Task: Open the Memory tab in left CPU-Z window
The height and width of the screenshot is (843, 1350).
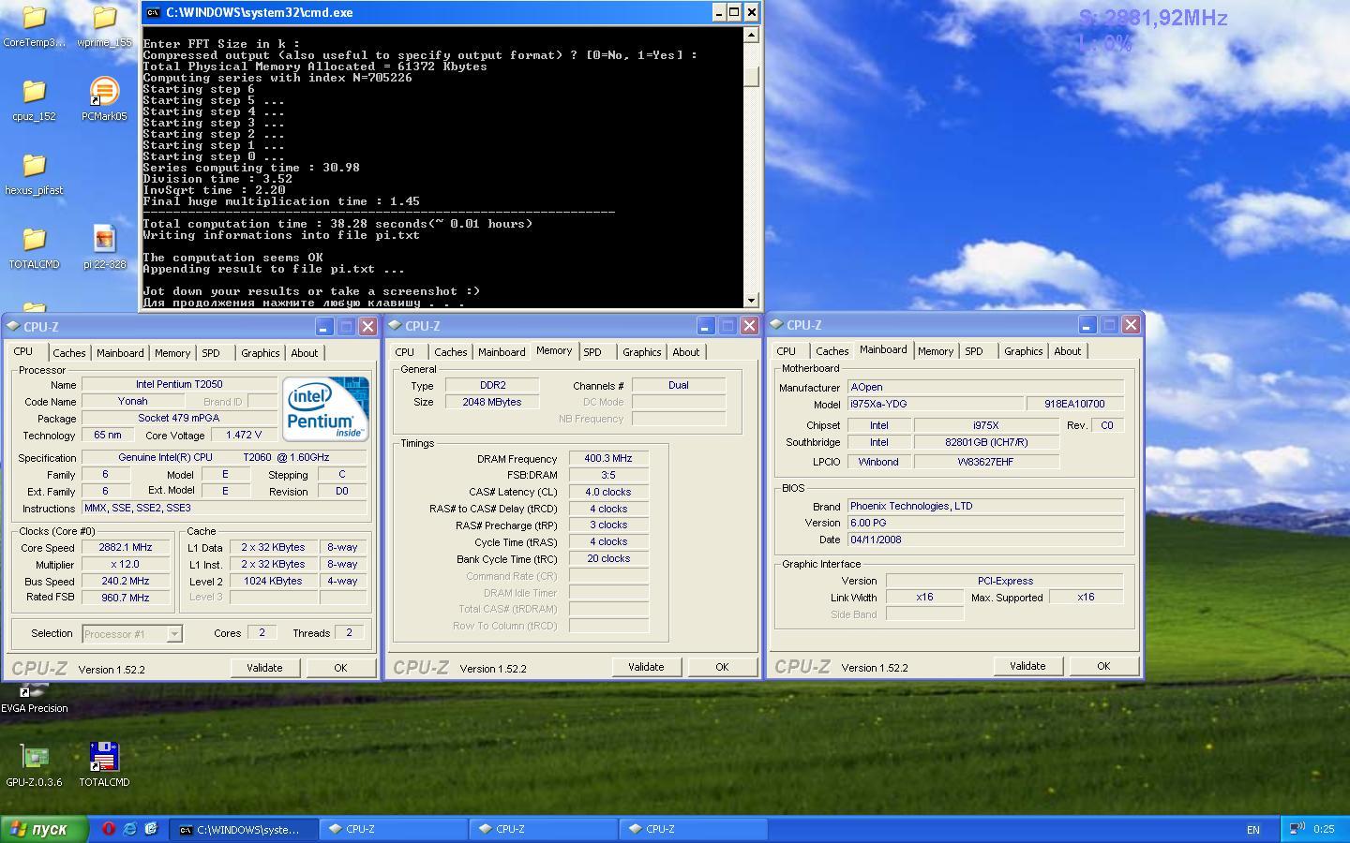Action: tap(172, 353)
